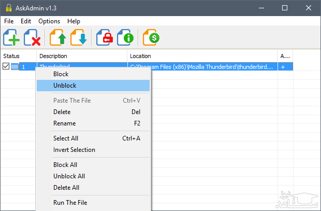
Task: Sort by the Description column header
Action: click(81, 55)
